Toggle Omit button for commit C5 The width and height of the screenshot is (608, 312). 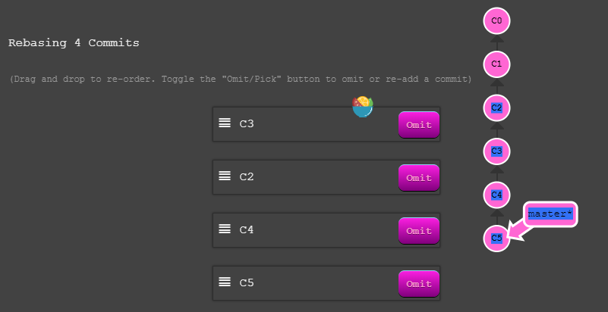[419, 284]
